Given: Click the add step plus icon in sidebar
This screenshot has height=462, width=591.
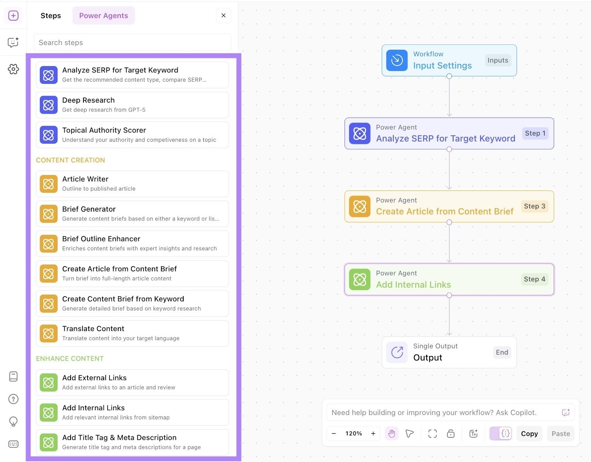Looking at the screenshot, I should pos(13,16).
